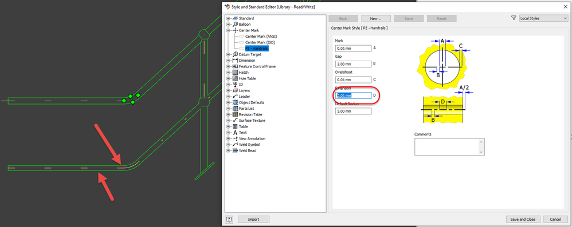The width and height of the screenshot is (572, 227).
Task: Expand the Standard tree node
Action: tap(228, 18)
